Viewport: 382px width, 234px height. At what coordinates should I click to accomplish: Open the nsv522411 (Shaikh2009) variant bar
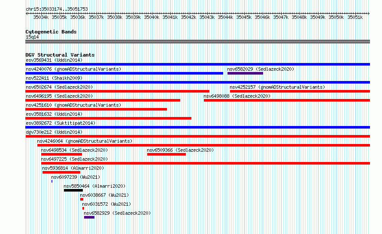point(197,82)
